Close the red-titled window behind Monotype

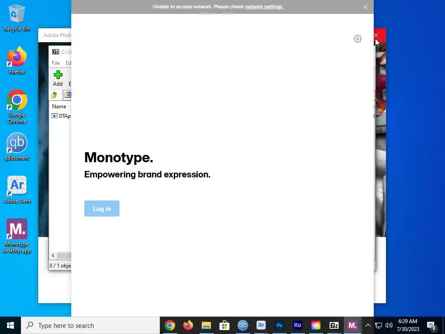(x=376, y=35)
